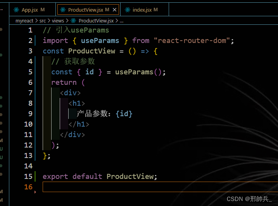
Task: Click the opening <div> tag
Action: [70, 93]
